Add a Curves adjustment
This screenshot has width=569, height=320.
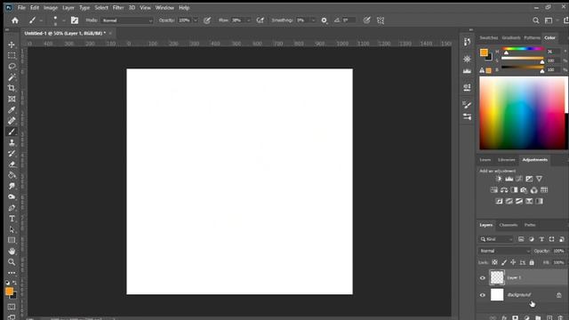[x=519, y=179]
